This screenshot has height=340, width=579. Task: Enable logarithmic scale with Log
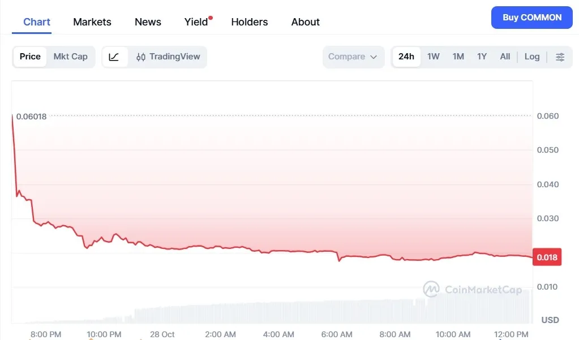(531, 57)
